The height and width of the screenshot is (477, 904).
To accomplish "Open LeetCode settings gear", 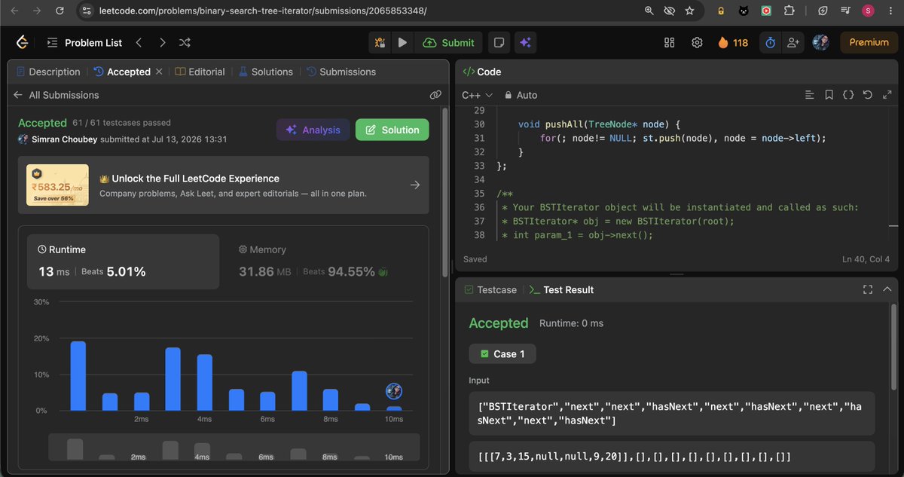I will [698, 43].
